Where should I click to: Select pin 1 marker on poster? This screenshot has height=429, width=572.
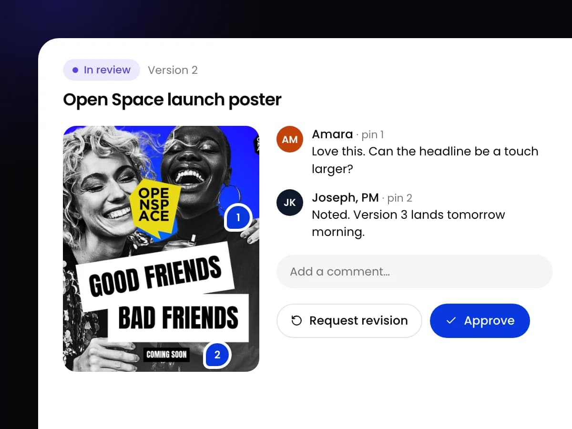coord(238,218)
